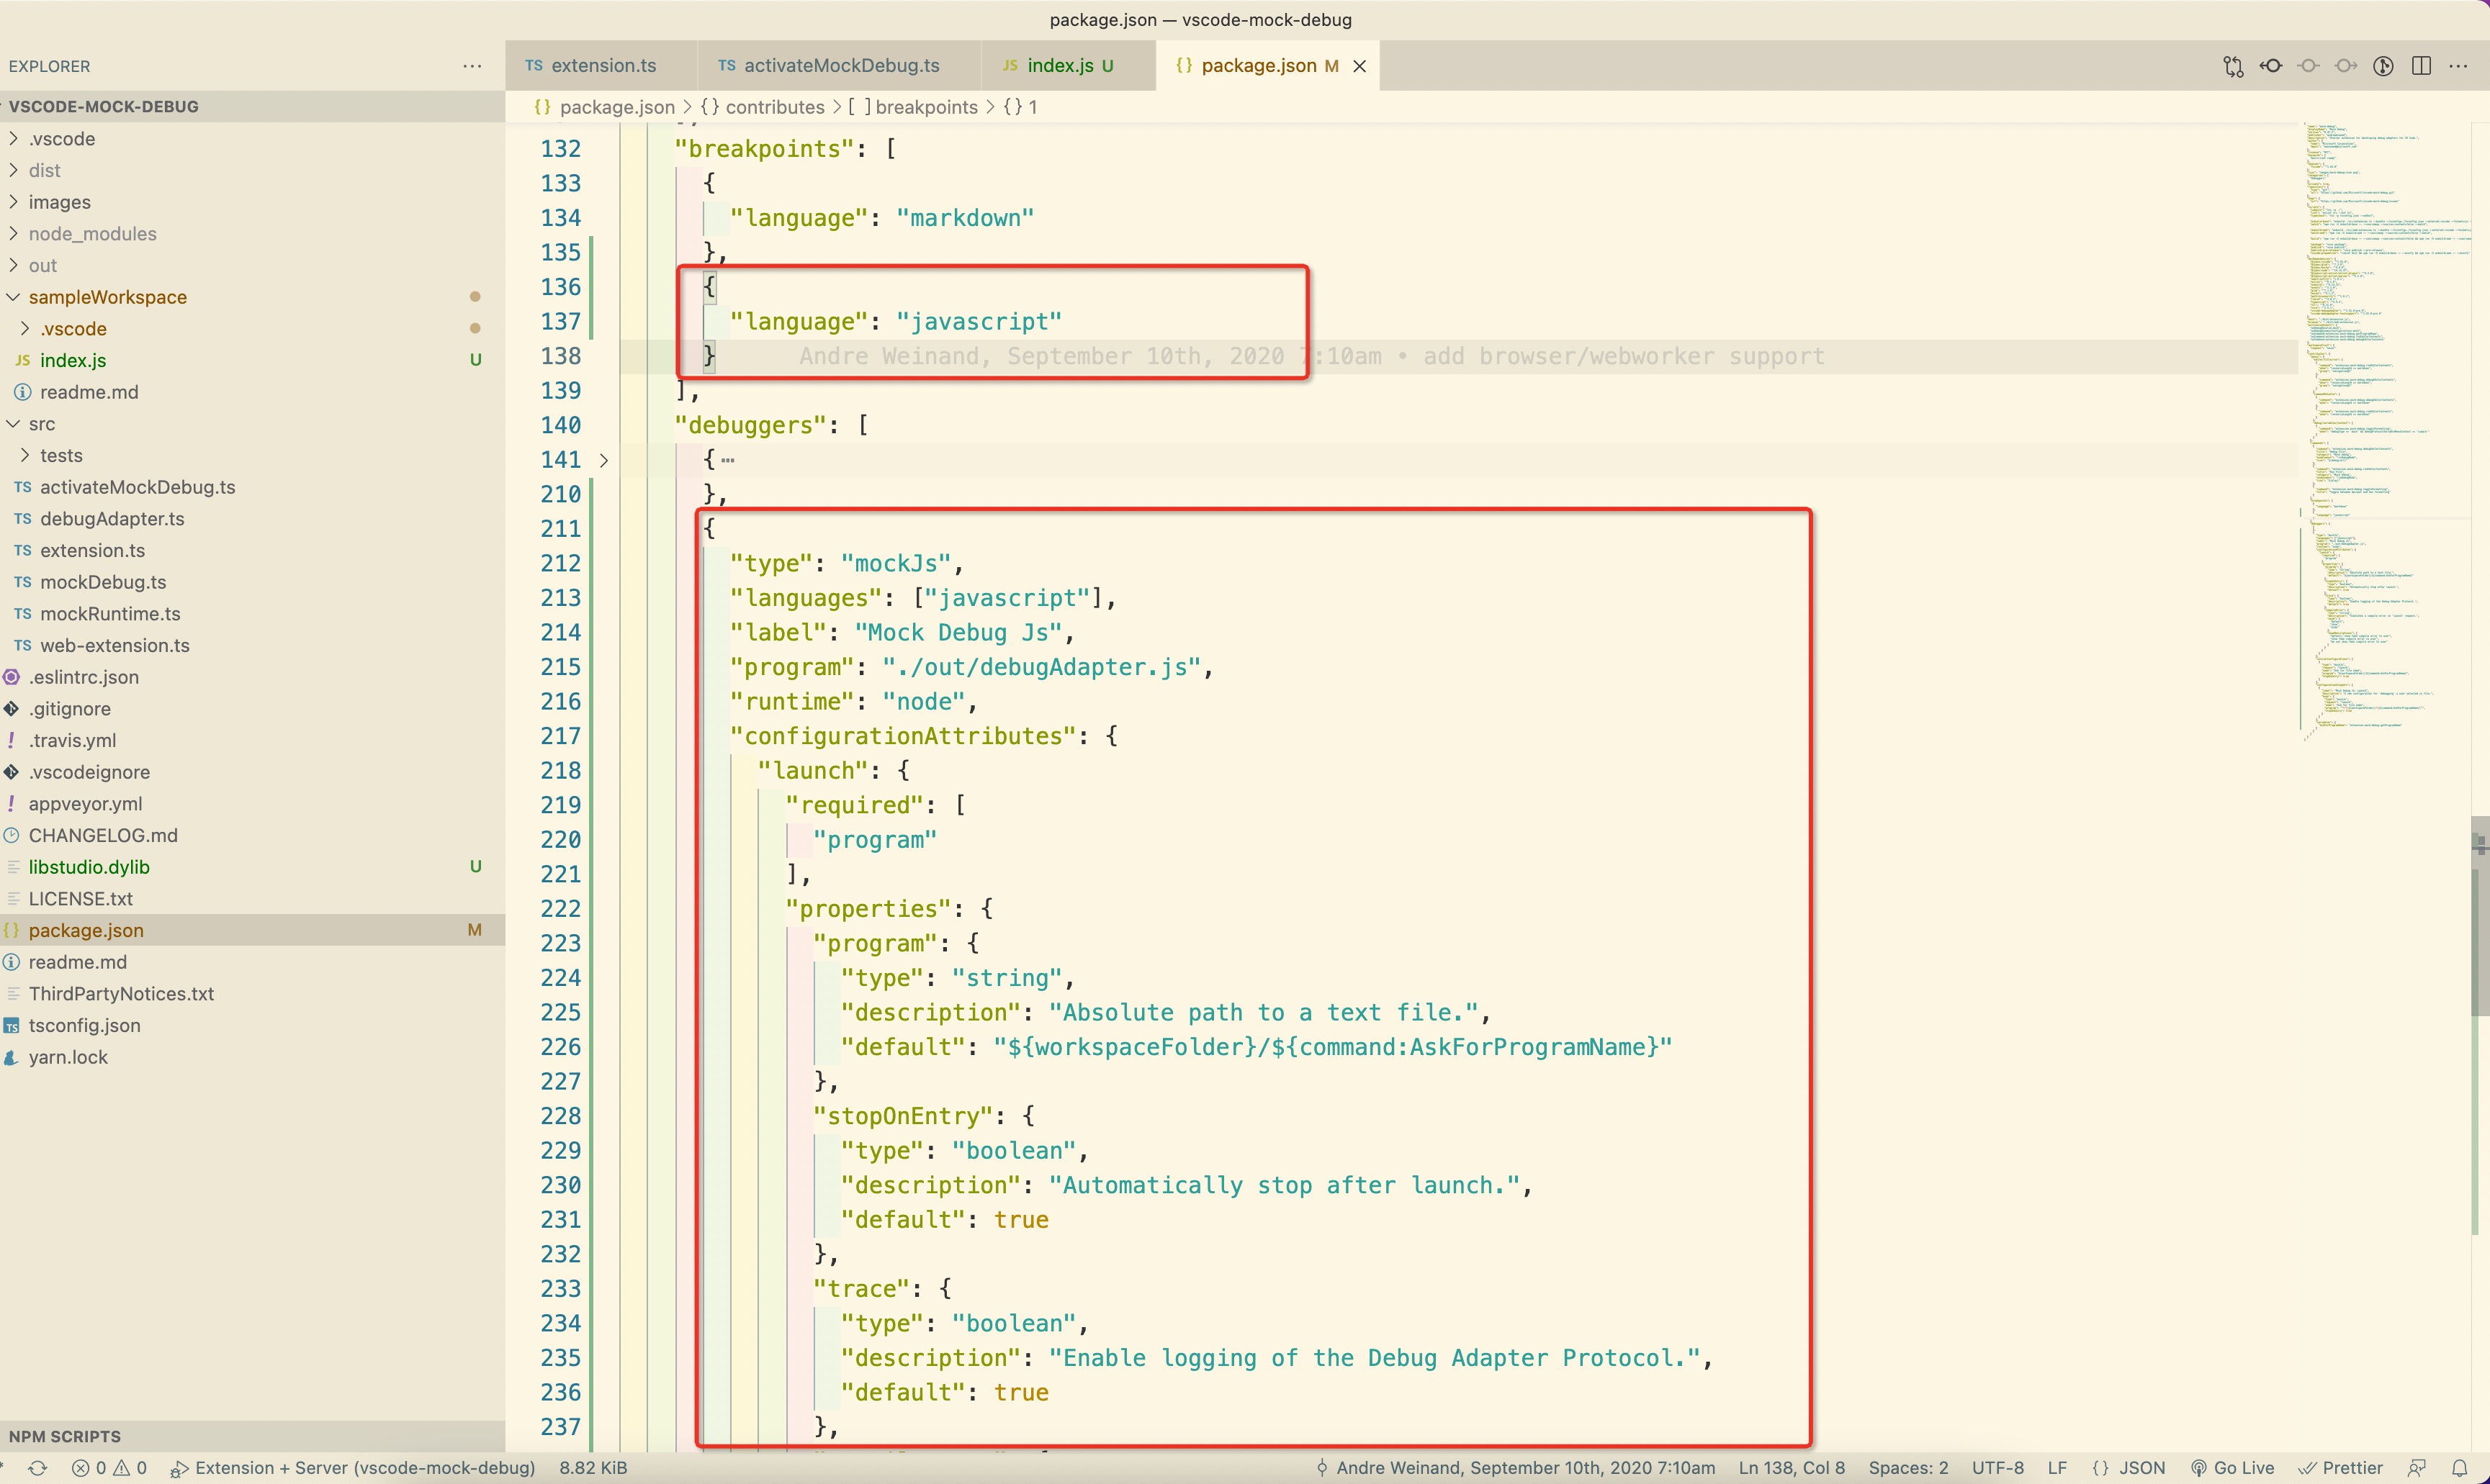Toggle the source control icon in sidebar
The width and height of the screenshot is (2490, 1484).
coord(2384,65)
